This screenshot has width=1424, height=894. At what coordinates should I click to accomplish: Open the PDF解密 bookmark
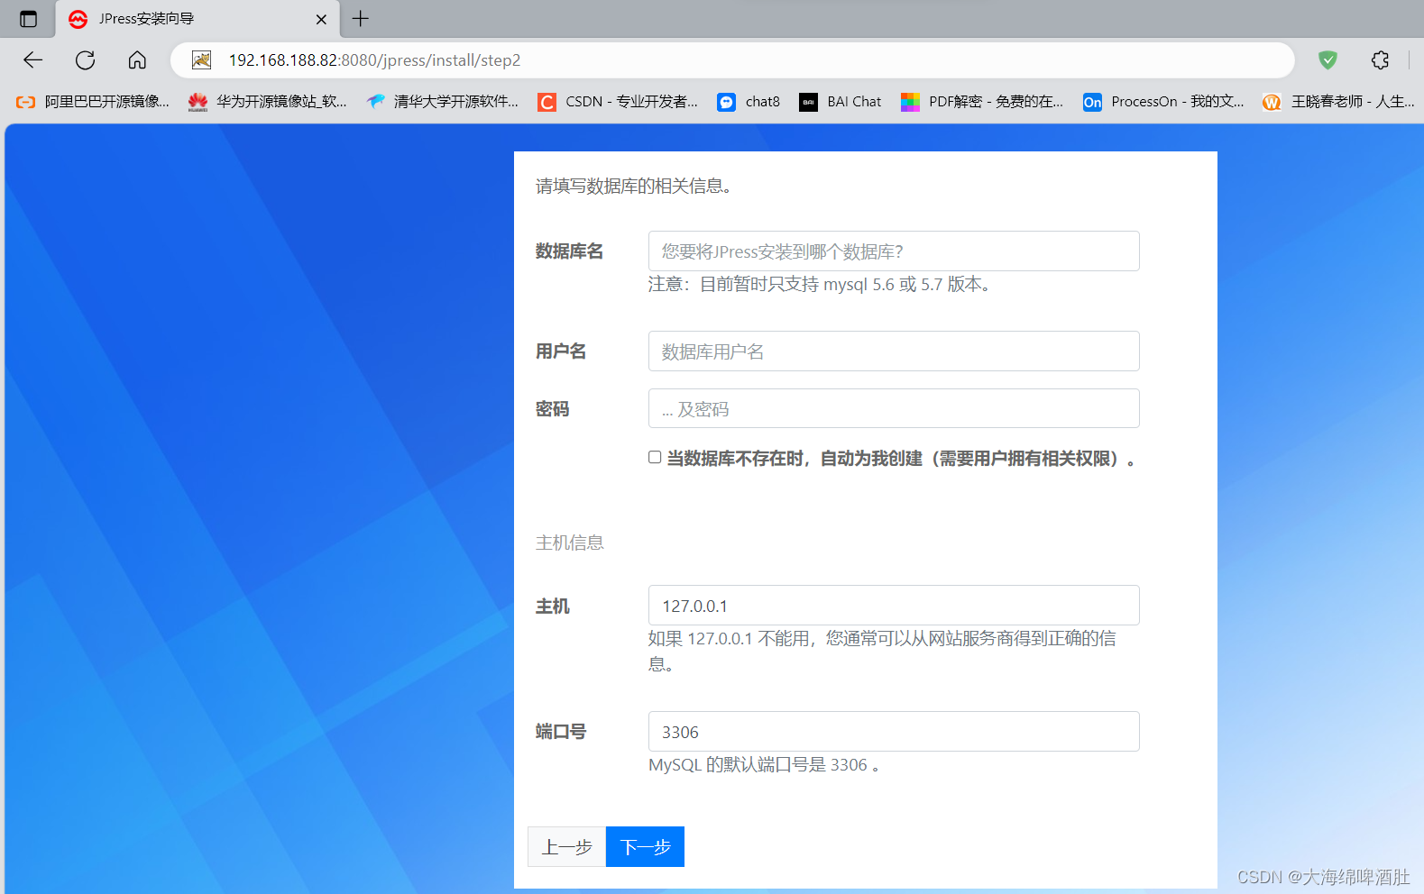[982, 102]
